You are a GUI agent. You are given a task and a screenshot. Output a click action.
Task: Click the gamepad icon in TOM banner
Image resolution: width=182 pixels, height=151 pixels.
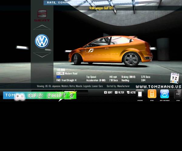click(20, 97)
